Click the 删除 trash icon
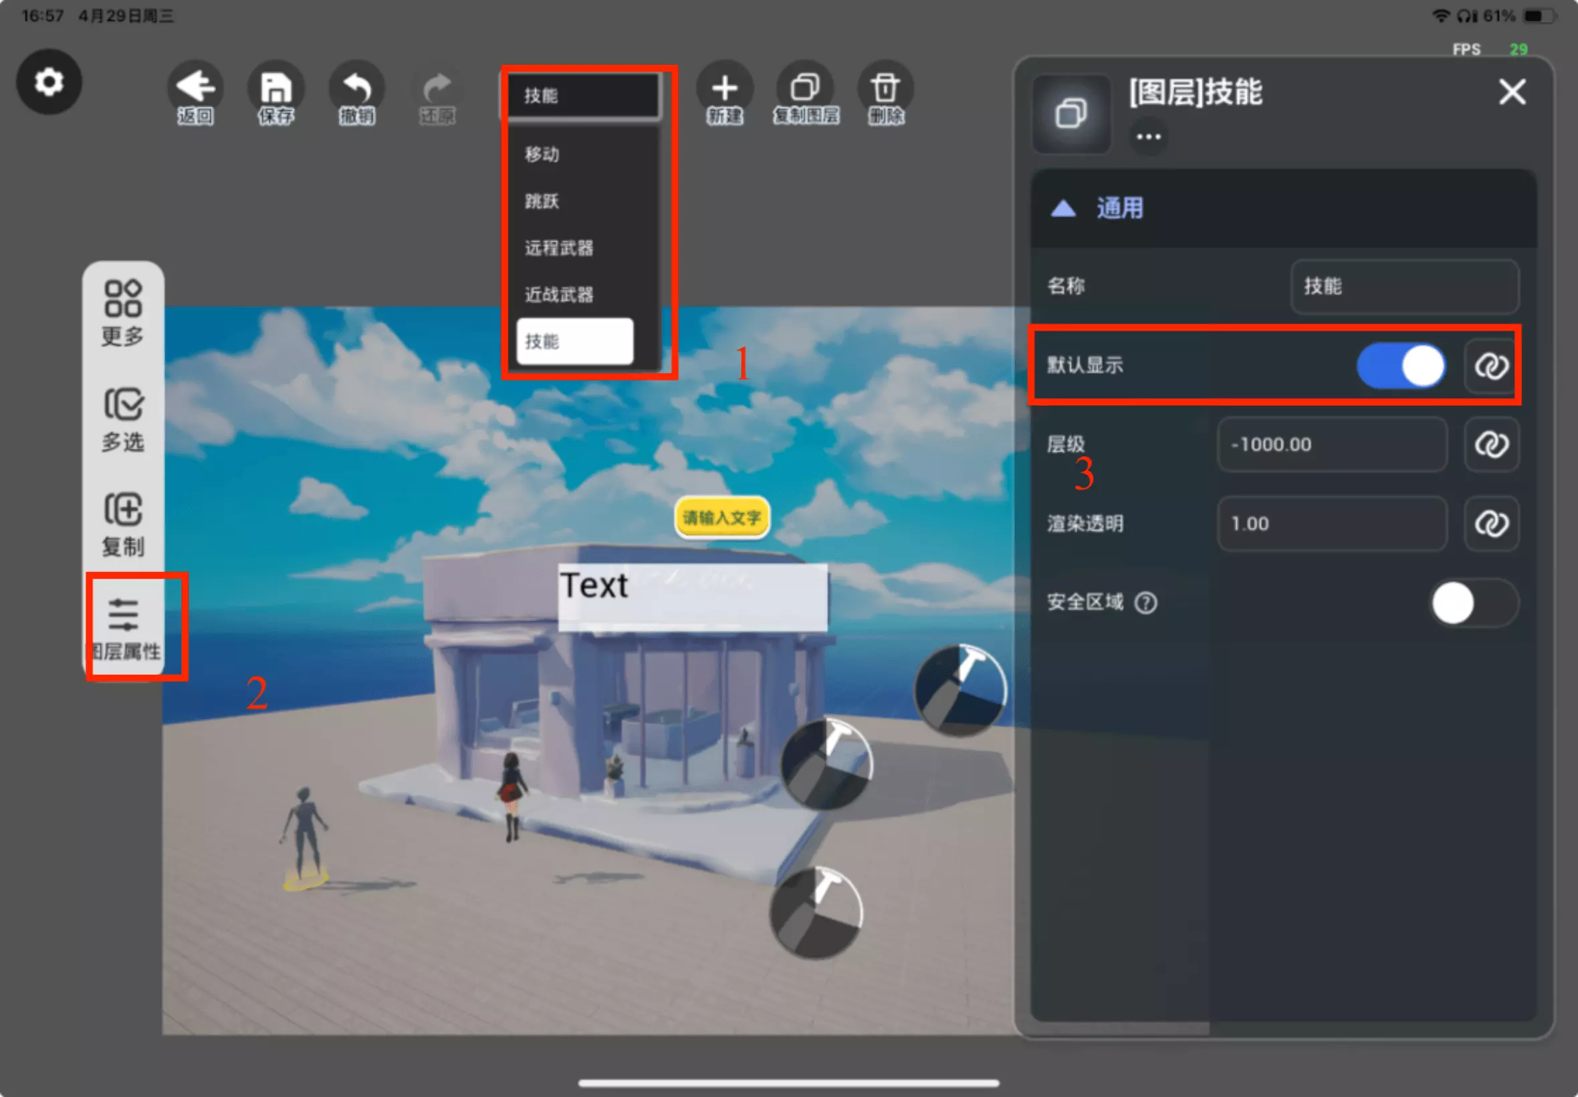Image resolution: width=1578 pixels, height=1097 pixels. coord(885,88)
